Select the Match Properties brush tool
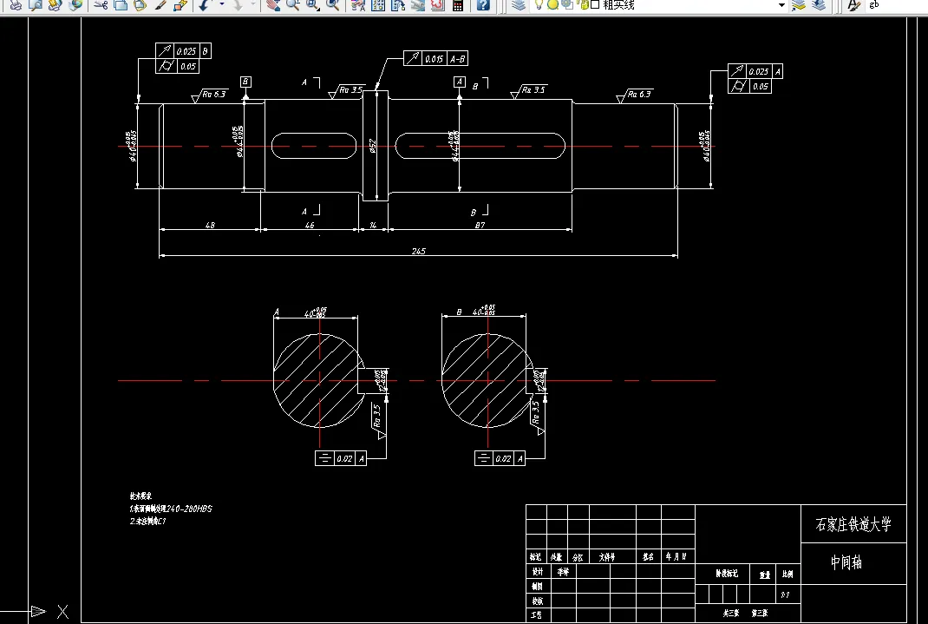Image resolution: width=928 pixels, height=624 pixels. pyautogui.click(x=160, y=4)
